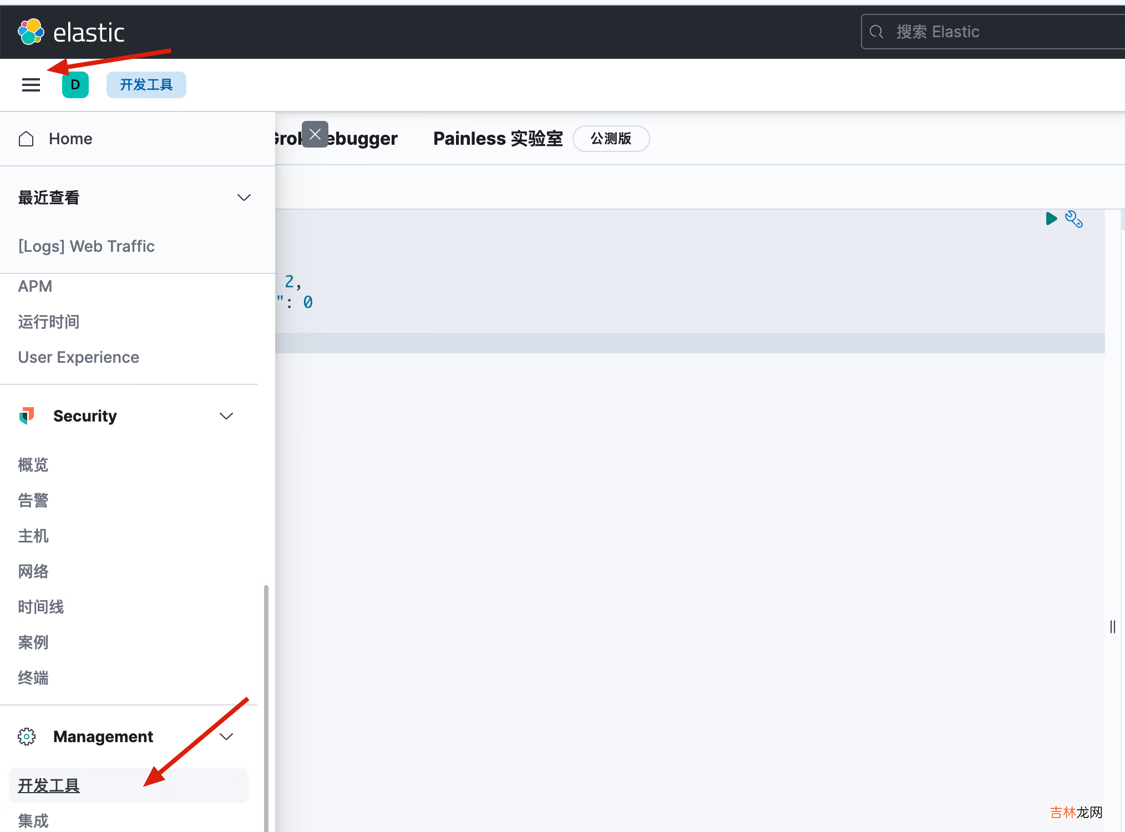Open Security 终端 page
1125x832 pixels.
pos(33,678)
